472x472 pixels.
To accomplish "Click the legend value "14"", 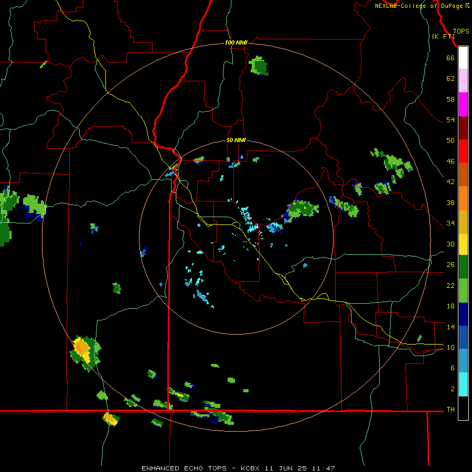I will click(x=450, y=327).
